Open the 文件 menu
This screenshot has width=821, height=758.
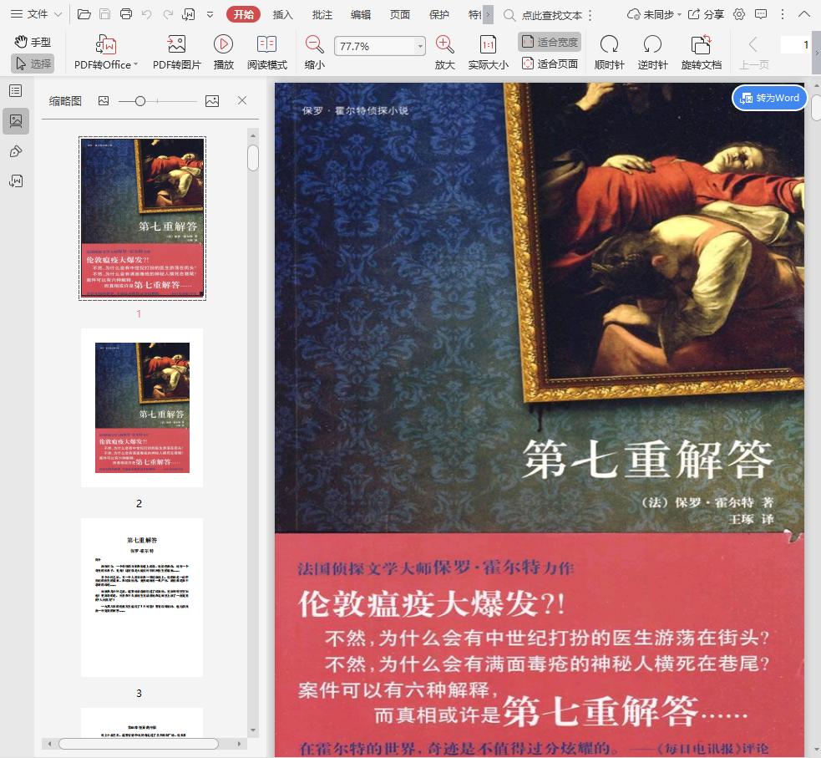pyautogui.click(x=36, y=14)
